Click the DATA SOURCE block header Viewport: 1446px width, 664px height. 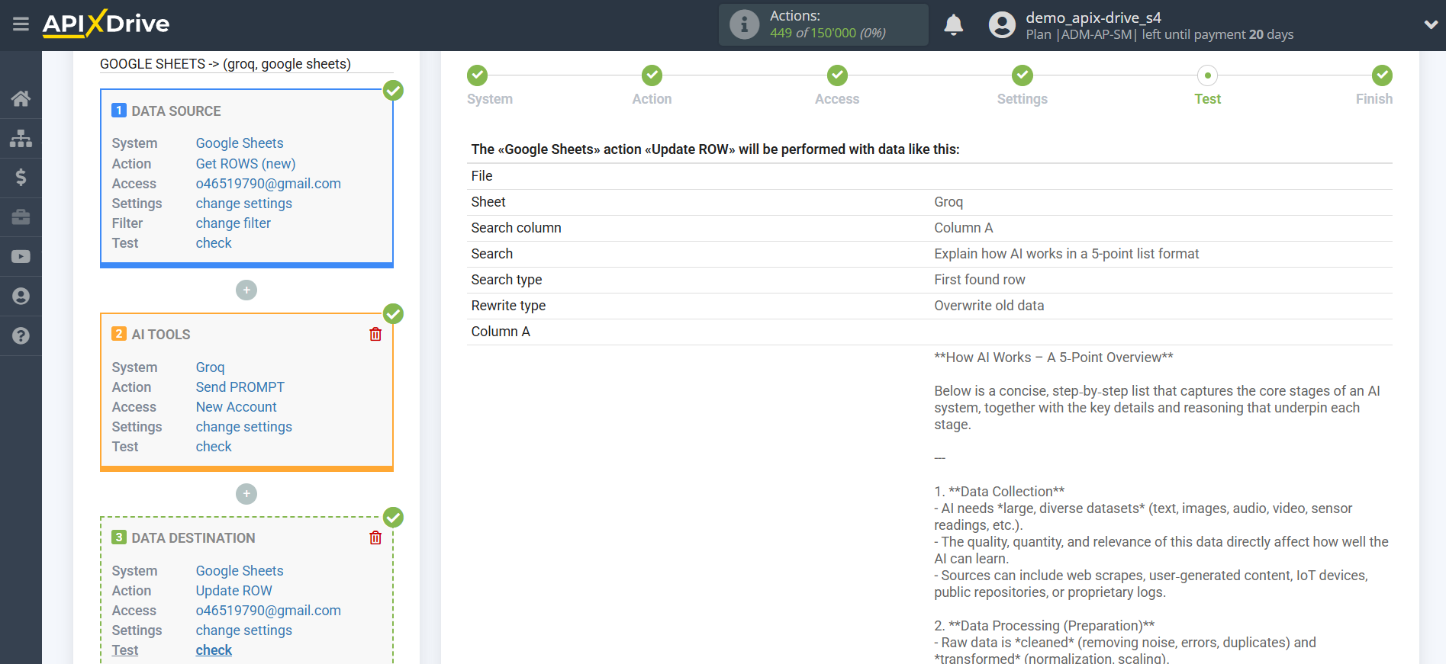click(176, 111)
